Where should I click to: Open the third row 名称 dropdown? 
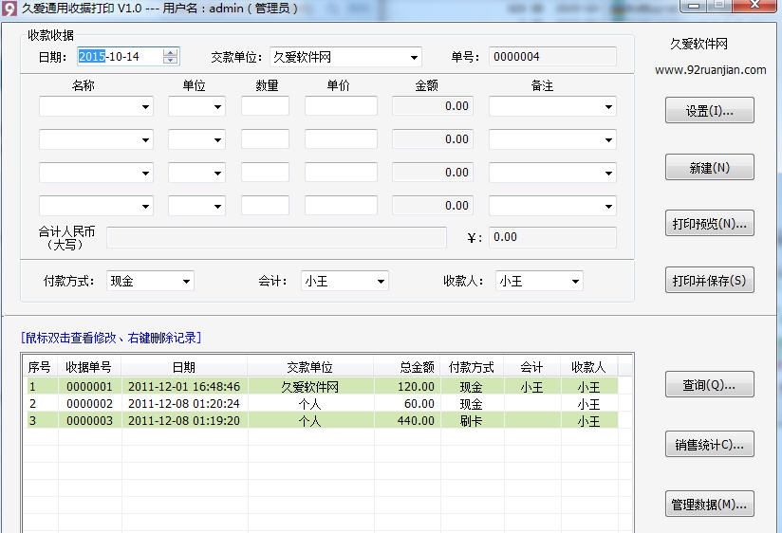click(x=145, y=173)
